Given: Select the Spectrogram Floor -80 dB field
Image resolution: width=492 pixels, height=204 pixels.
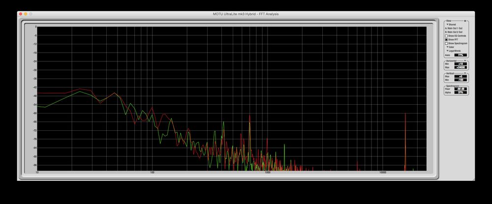Looking at the screenshot, I should 461,89.
